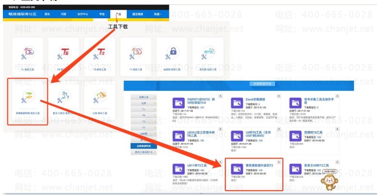Select highlighted 友商数据转换 sidebar item
The image size is (377, 195).
point(143,146)
